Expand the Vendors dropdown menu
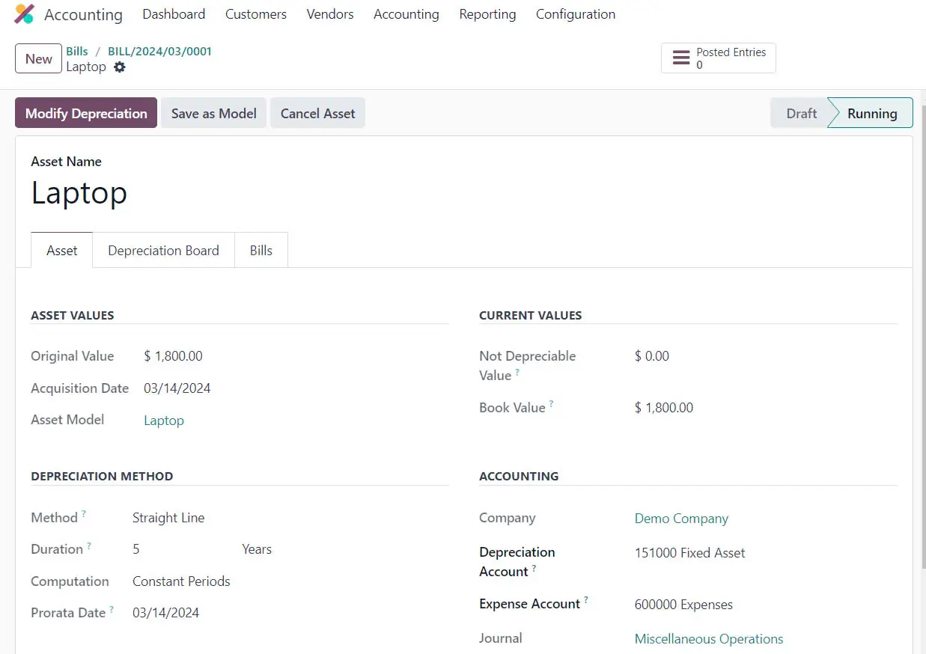 click(329, 14)
